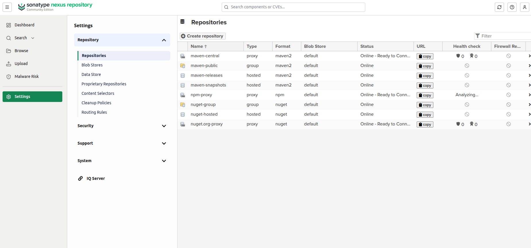Open the nuget-hosted row arrow

coord(529,115)
